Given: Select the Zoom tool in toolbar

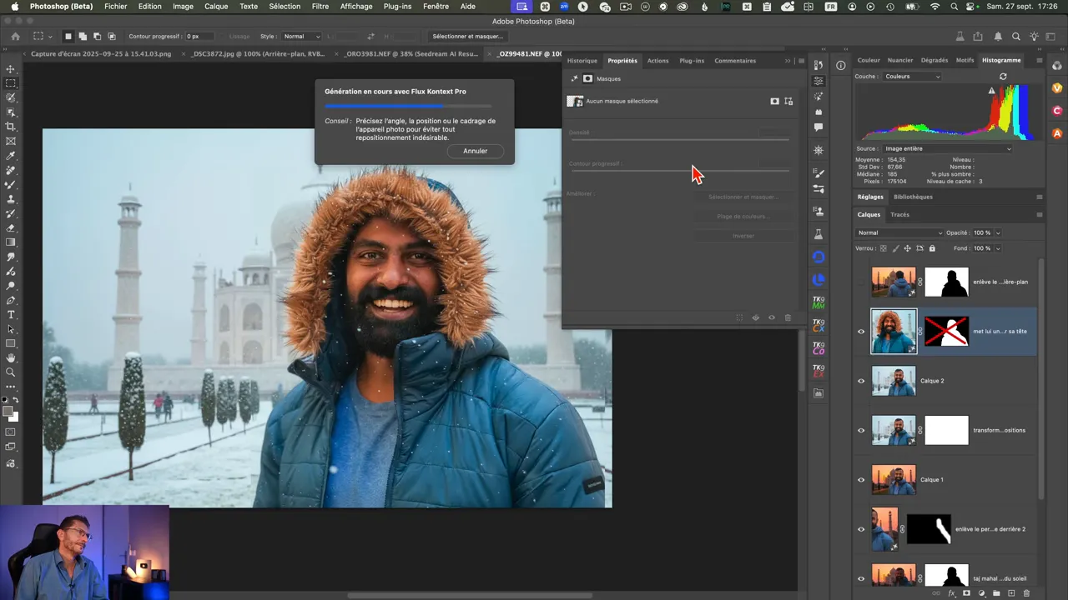Looking at the screenshot, I should (x=11, y=372).
